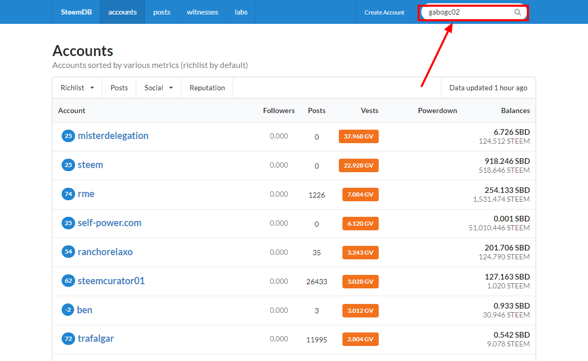
Task: Click misterdelegation's reputation badge 25
Action: [68, 136]
